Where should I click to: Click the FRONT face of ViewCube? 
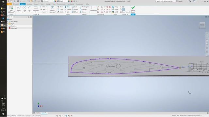pos(202,25)
